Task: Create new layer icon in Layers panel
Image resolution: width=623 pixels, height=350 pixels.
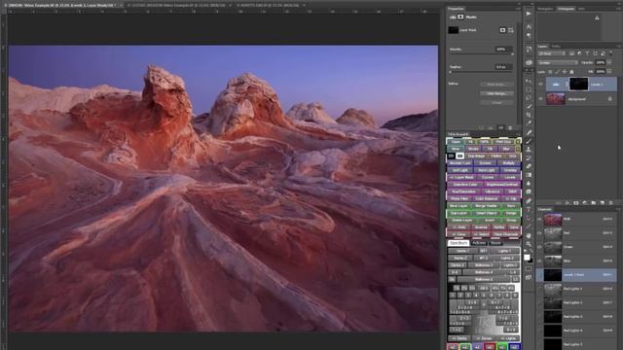Action: coord(602,202)
